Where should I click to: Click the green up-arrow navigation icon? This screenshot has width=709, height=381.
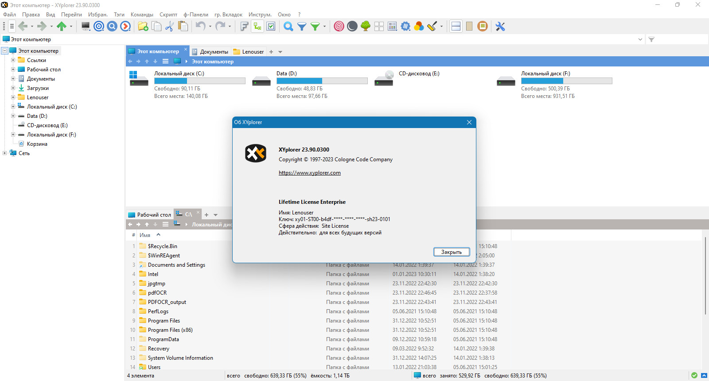(62, 27)
